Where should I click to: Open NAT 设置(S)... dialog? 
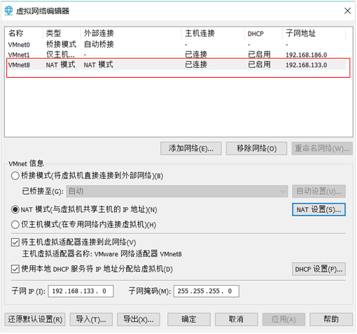[318, 209]
